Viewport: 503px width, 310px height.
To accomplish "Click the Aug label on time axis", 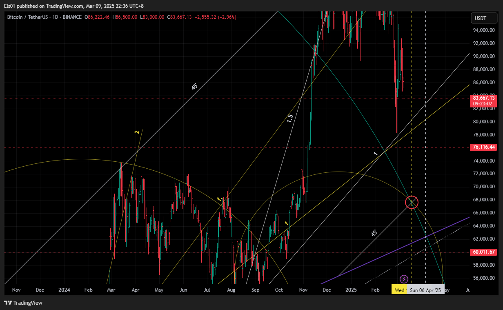I will [231, 290].
